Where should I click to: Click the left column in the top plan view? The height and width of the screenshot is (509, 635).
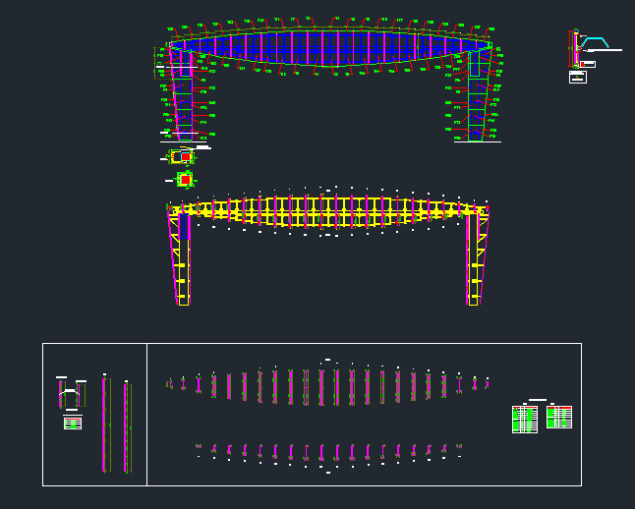coord(183,98)
